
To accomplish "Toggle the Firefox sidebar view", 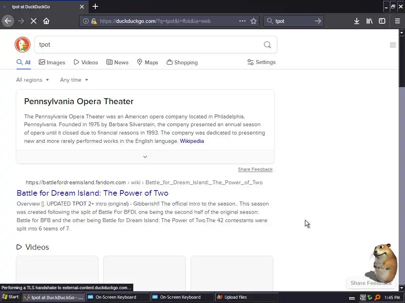I will pyautogui.click(x=382, y=21).
